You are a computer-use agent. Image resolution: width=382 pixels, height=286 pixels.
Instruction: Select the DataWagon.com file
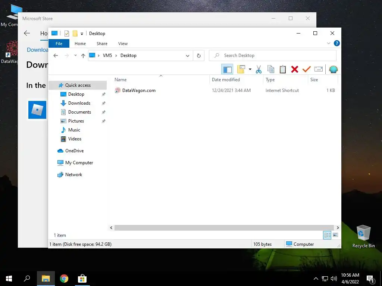pyautogui.click(x=139, y=90)
